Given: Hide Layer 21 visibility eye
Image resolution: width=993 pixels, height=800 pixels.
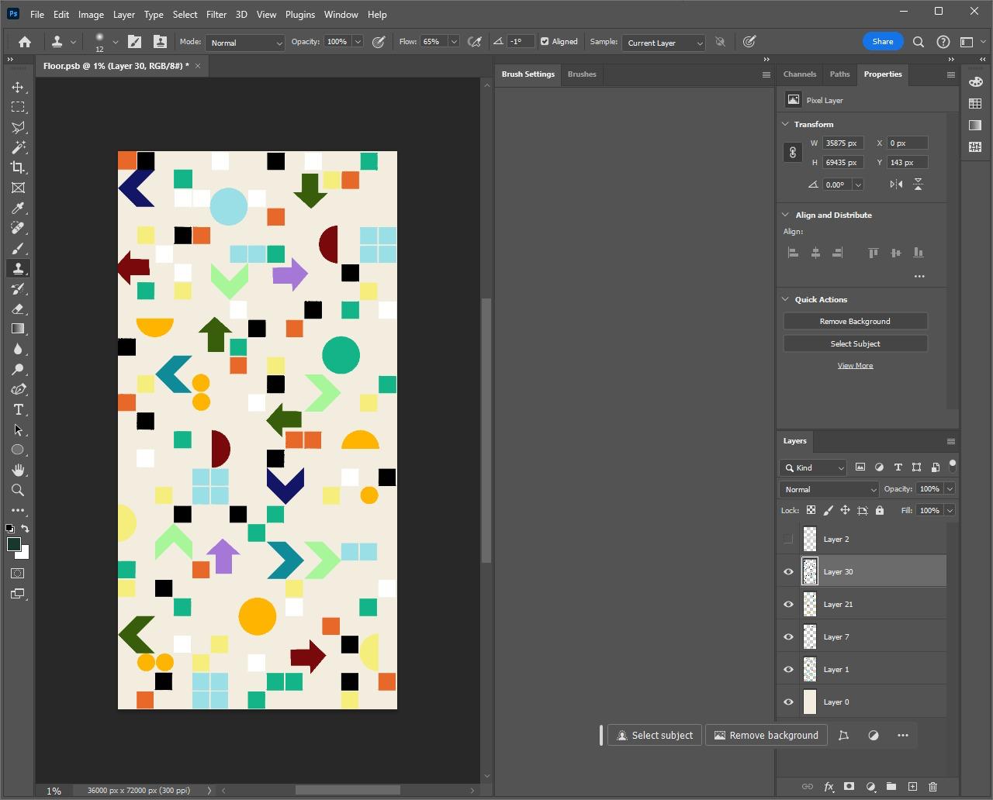Looking at the screenshot, I should [x=788, y=604].
